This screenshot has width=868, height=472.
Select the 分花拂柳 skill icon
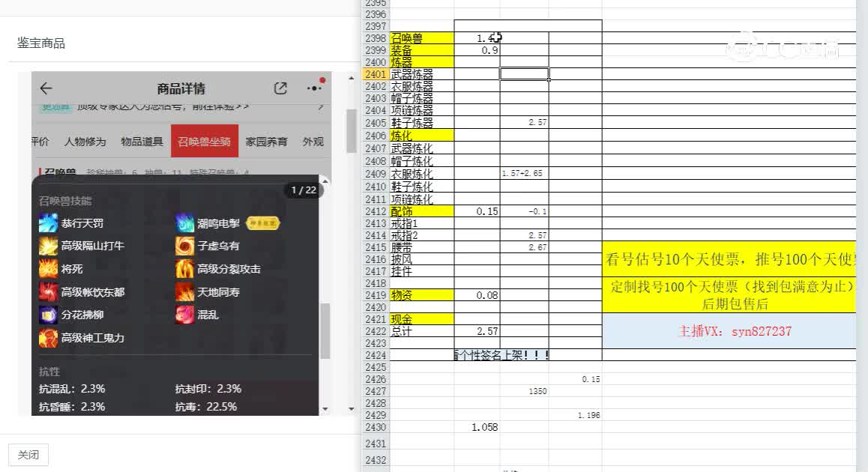[49, 315]
